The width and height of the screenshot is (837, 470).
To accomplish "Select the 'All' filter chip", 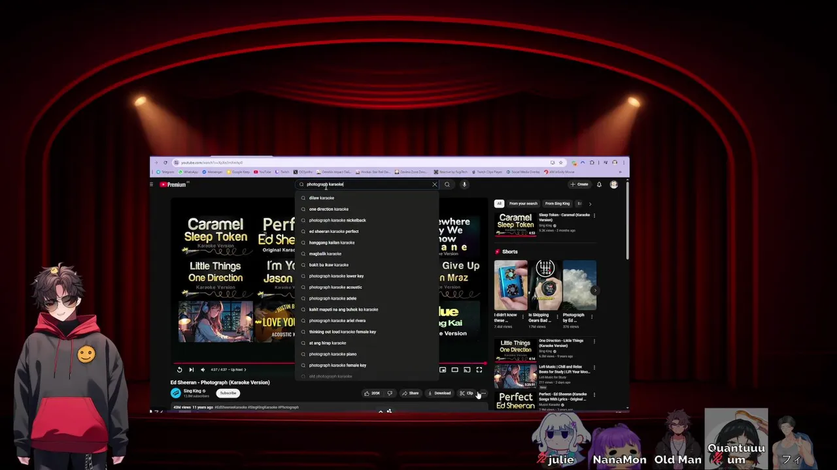I will (x=499, y=204).
